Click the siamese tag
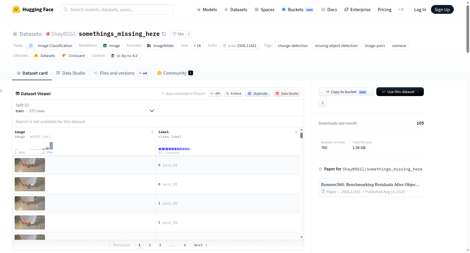The width and height of the screenshot is (470, 253). click(399, 46)
